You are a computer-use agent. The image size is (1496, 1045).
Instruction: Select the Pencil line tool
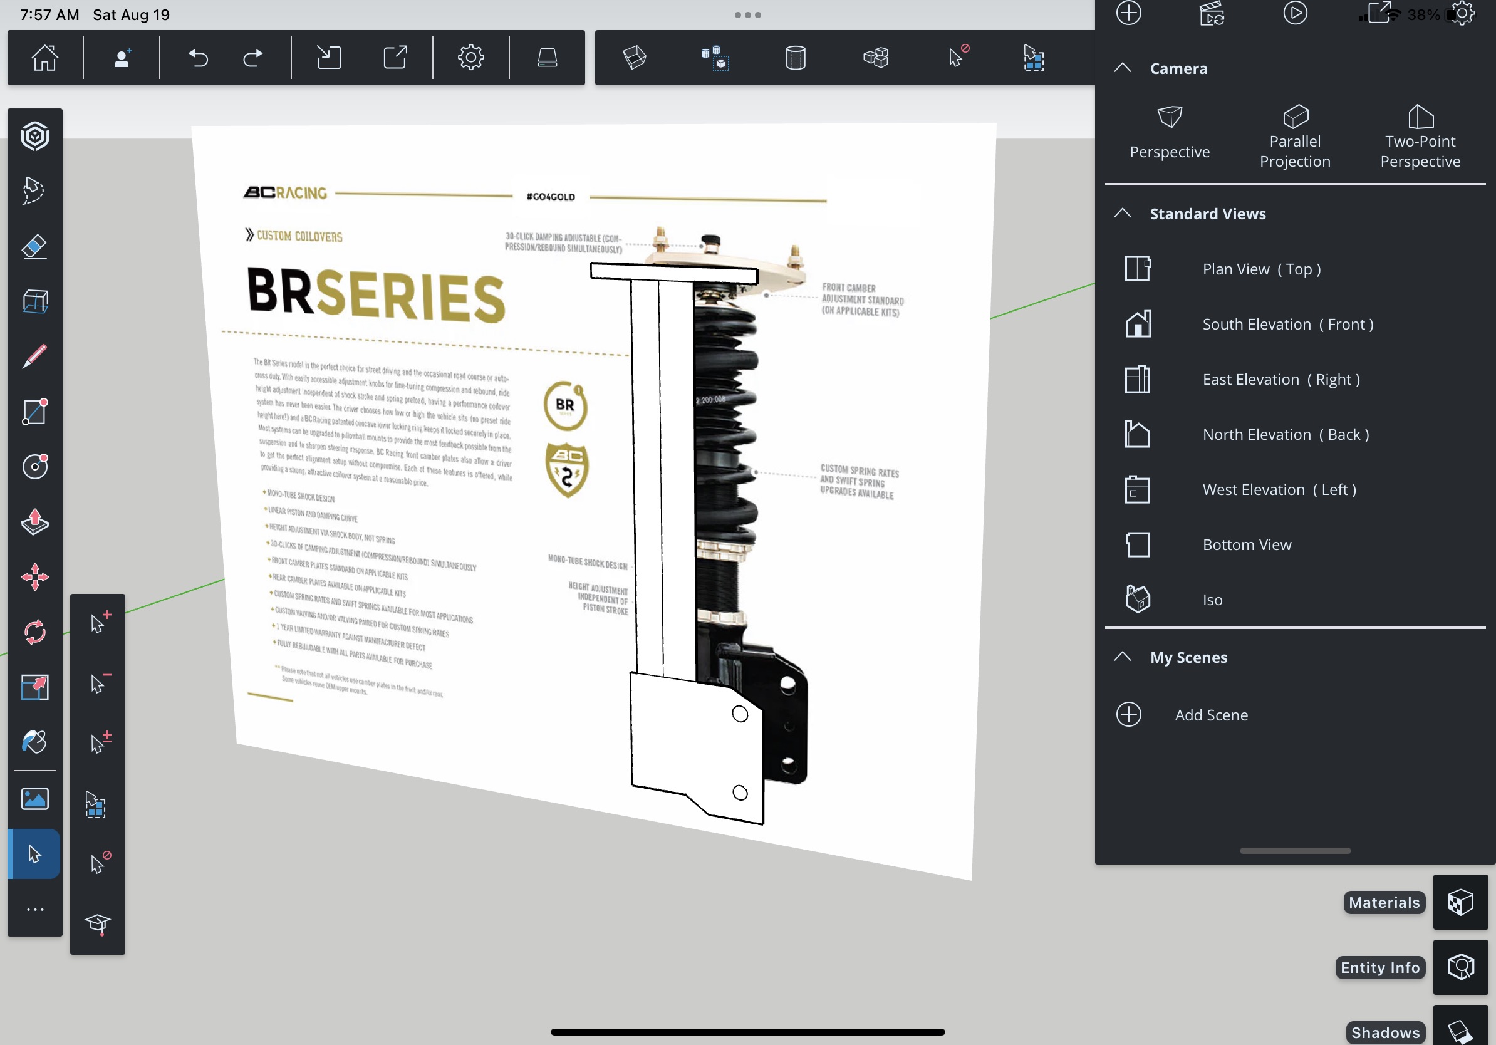tap(34, 356)
